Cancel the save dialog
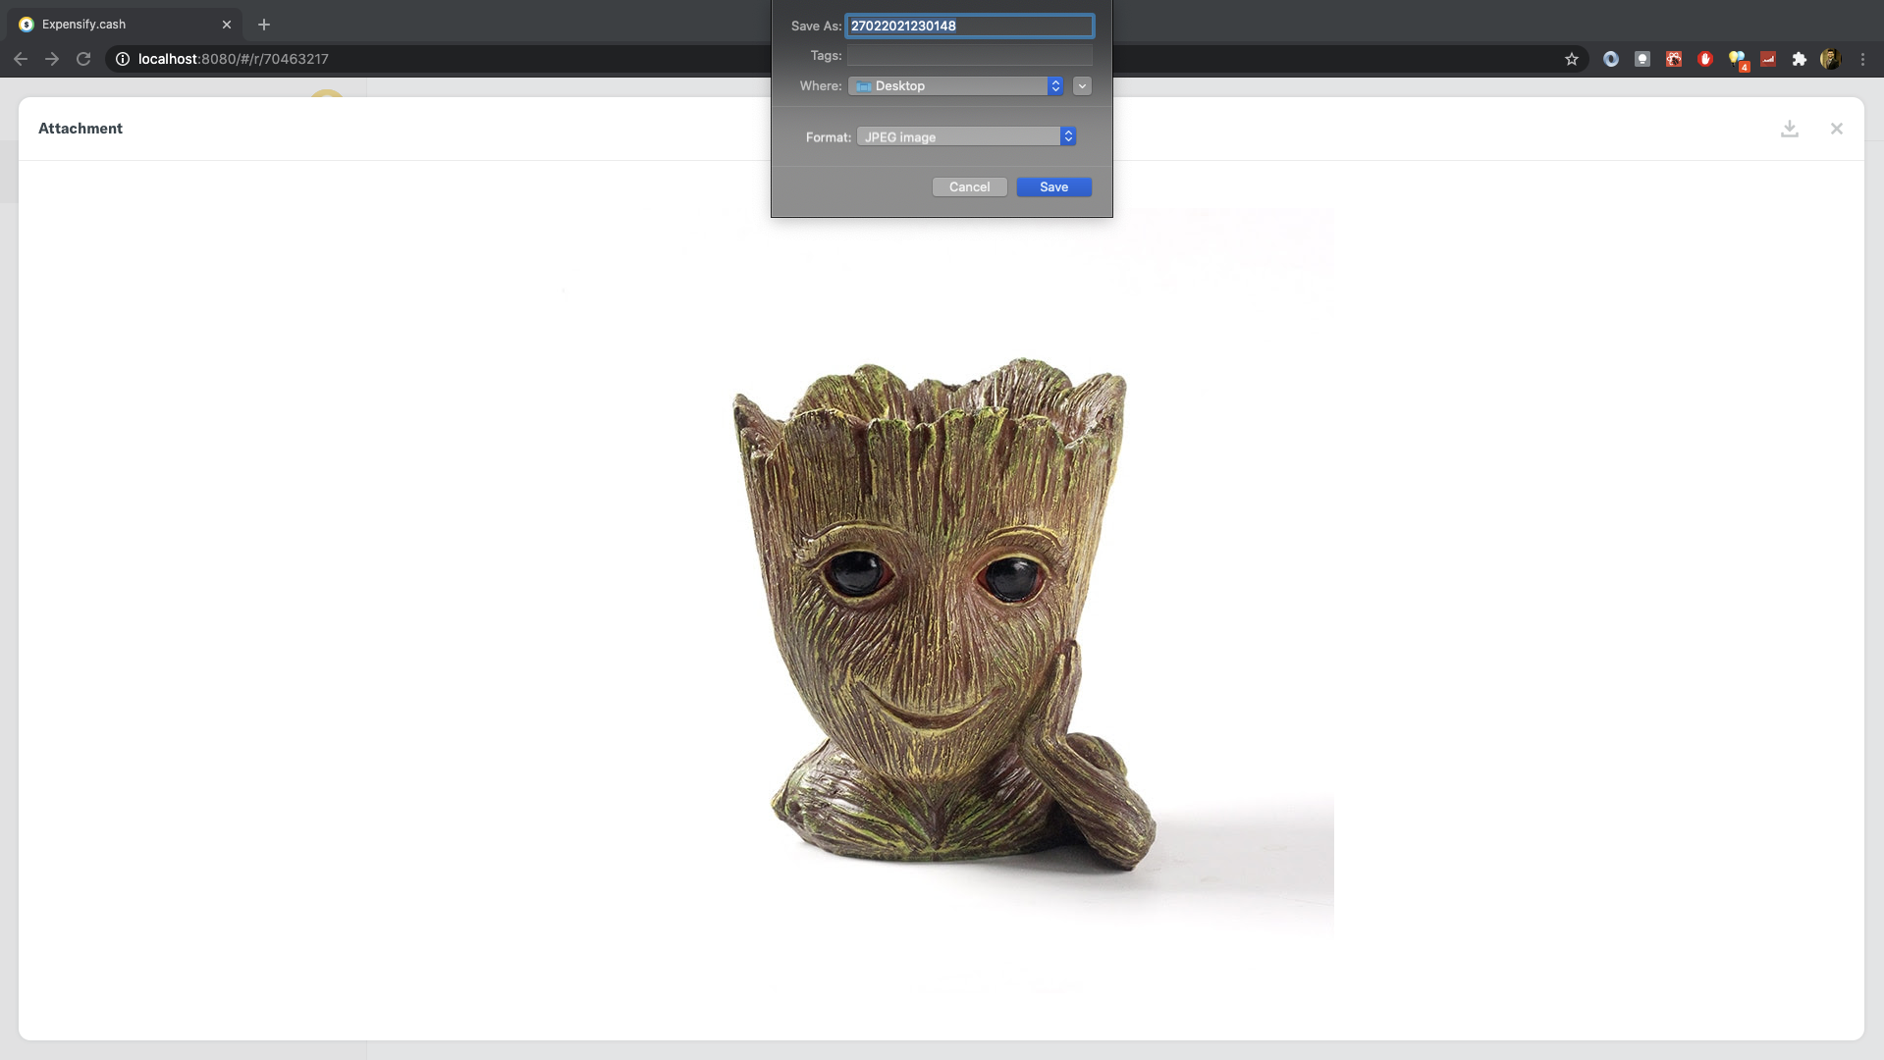 click(969, 186)
